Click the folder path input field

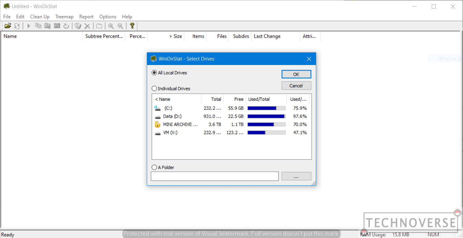[215, 176]
